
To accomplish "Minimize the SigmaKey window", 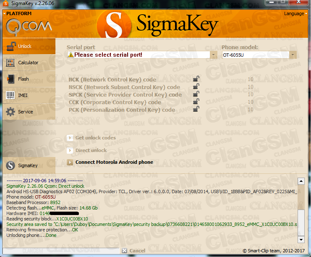I will click(x=272, y=3).
